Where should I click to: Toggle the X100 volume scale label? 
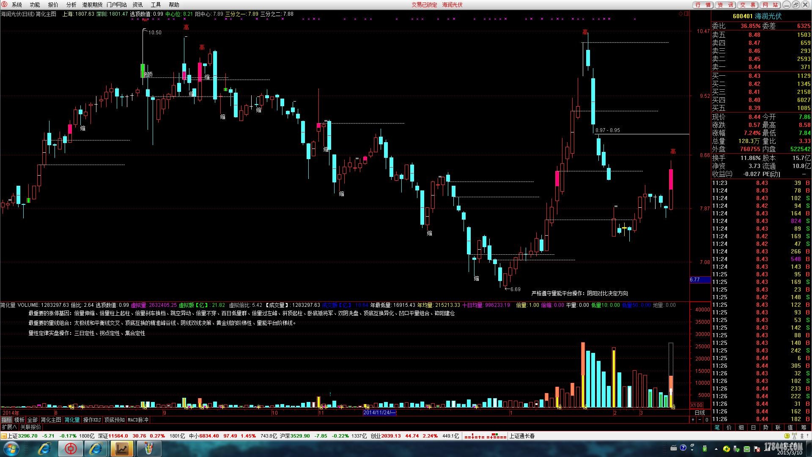697,405
